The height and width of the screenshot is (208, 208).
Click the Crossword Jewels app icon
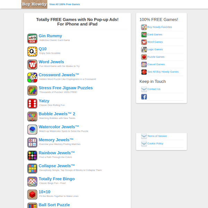[x=32, y=77]
